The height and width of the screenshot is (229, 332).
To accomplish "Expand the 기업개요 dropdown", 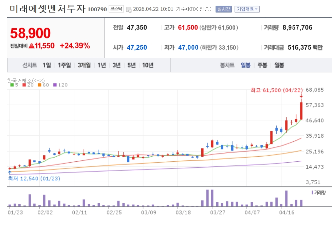I will click(247, 9).
